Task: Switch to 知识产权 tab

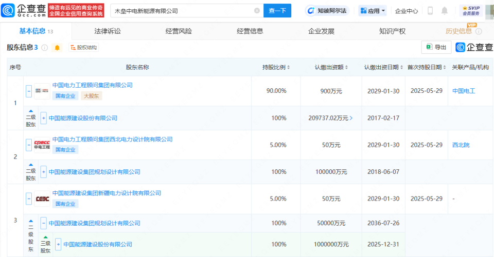Action: point(392,31)
